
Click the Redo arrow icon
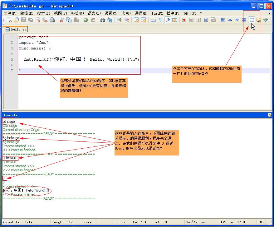(x=93, y=20)
